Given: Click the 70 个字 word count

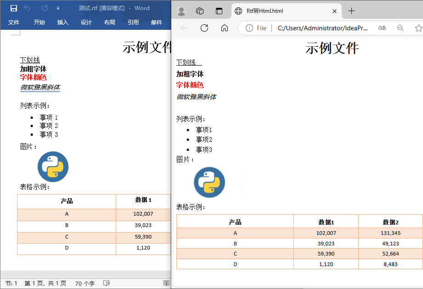Looking at the screenshot, I should pos(85,283).
